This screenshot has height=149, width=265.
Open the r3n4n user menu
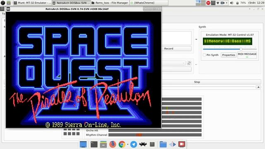(252, 3)
